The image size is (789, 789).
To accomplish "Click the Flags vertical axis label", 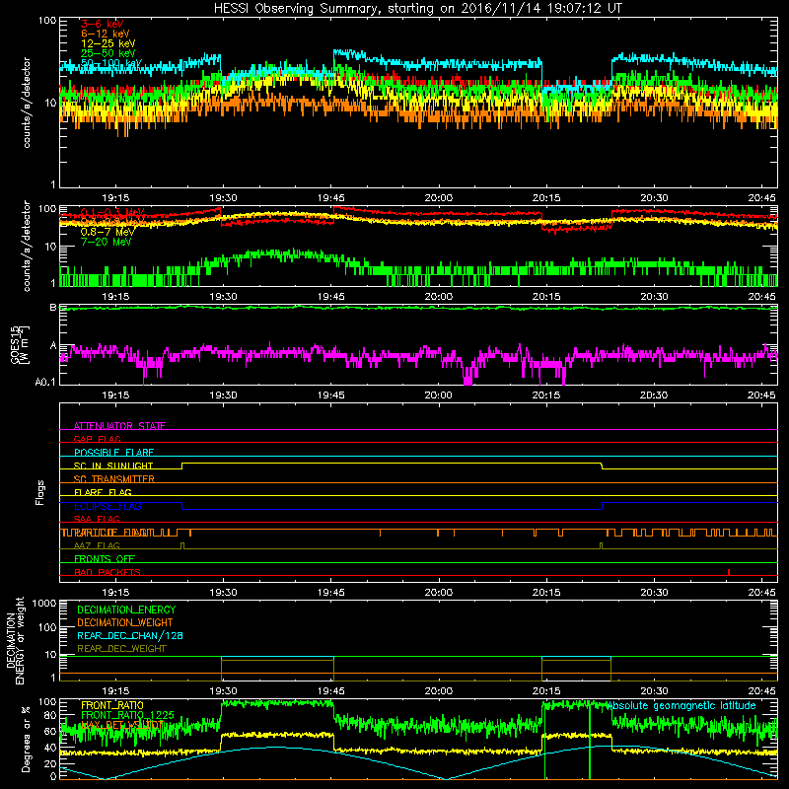I will [40, 493].
